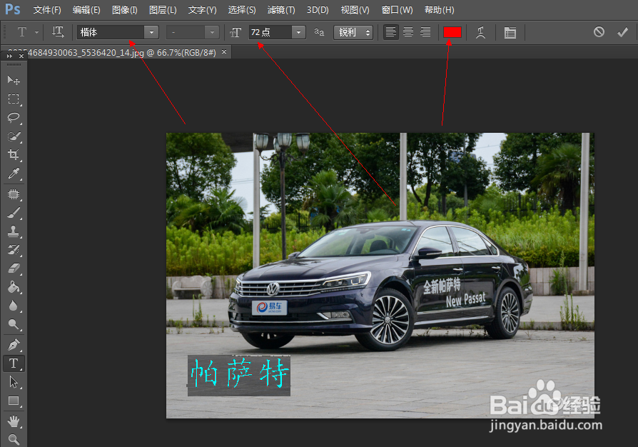Viewport: 638px width, 447px height.
Task: Select the Brush tool
Action: click(x=14, y=213)
